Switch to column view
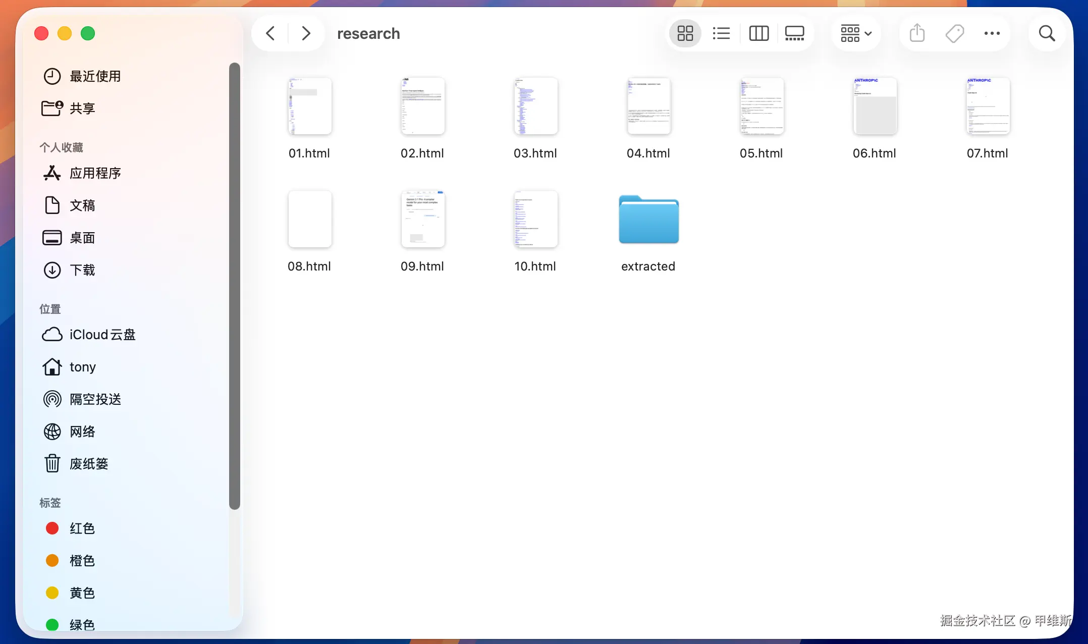This screenshot has width=1088, height=644. click(758, 34)
